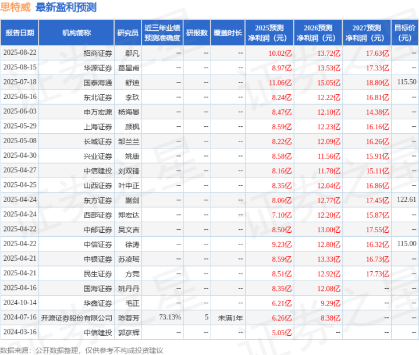Click the 覆盖时长 column header

(x=228, y=33)
